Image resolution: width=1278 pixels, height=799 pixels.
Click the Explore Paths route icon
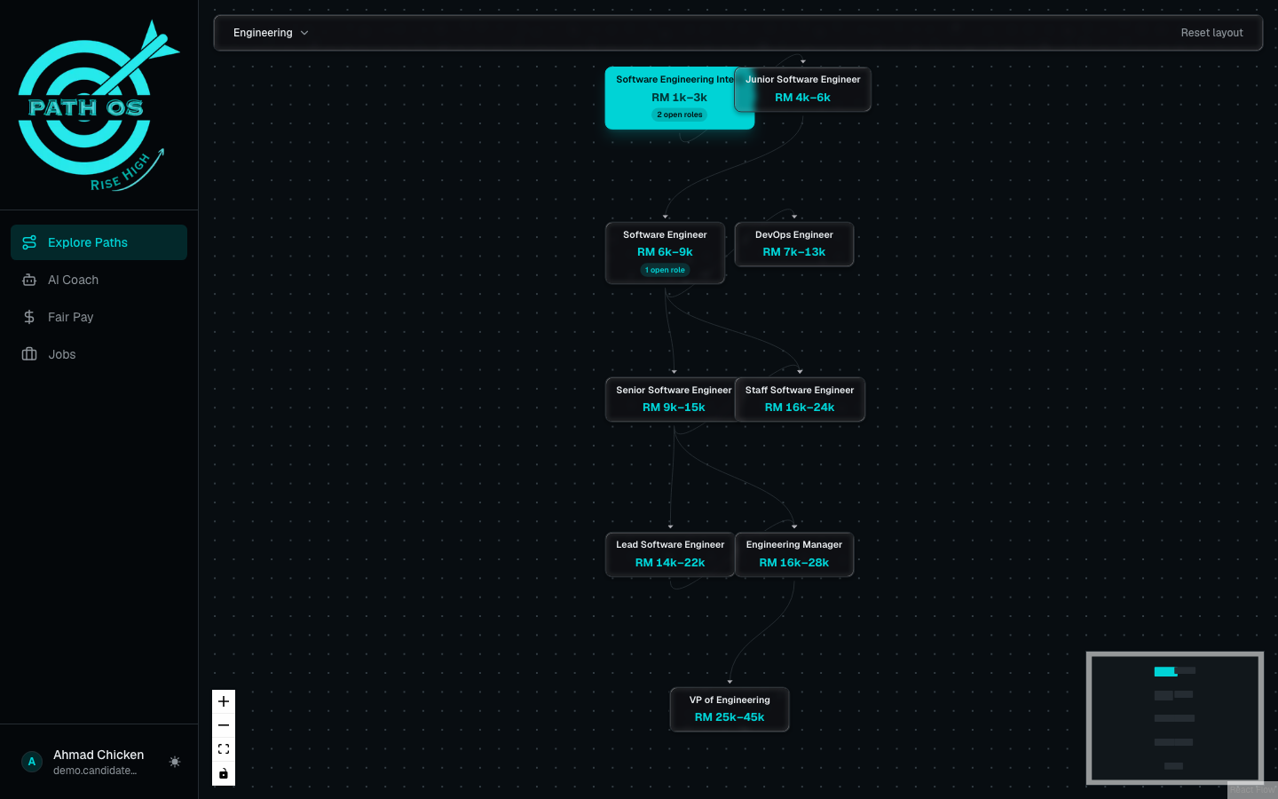pos(29,242)
